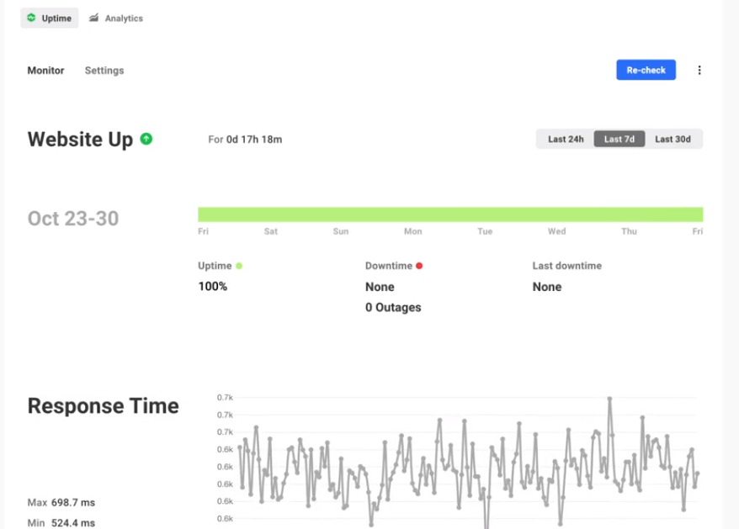This screenshot has height=529, width=739.
Task: Click the 0 Outages text
Action: pos(393,308)
